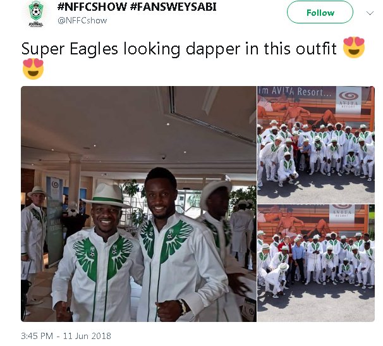Click the AVITA Resort logo in top photo

pos(349,100)
